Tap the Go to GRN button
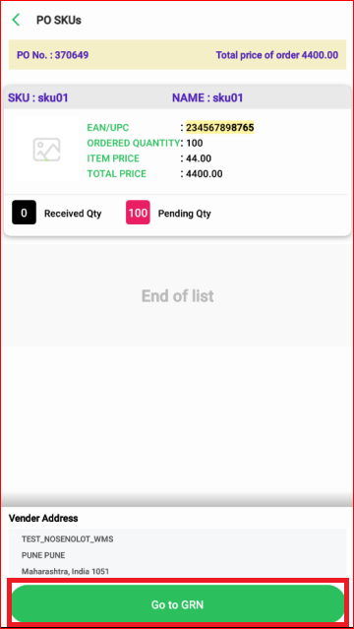The width and height of the screenshot is (354, 629). click(178, 604)
